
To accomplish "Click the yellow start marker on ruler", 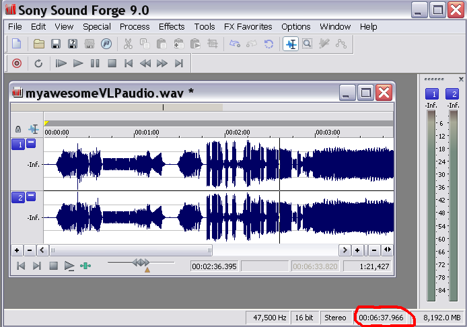I will (x=46, y=123).
